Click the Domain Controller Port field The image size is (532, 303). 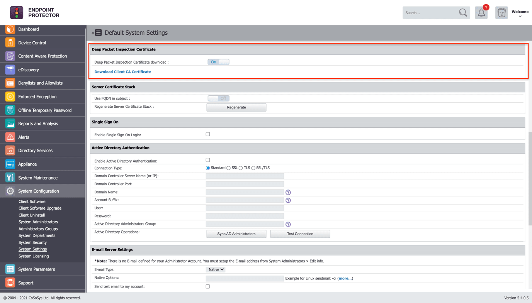pos(245,184)
